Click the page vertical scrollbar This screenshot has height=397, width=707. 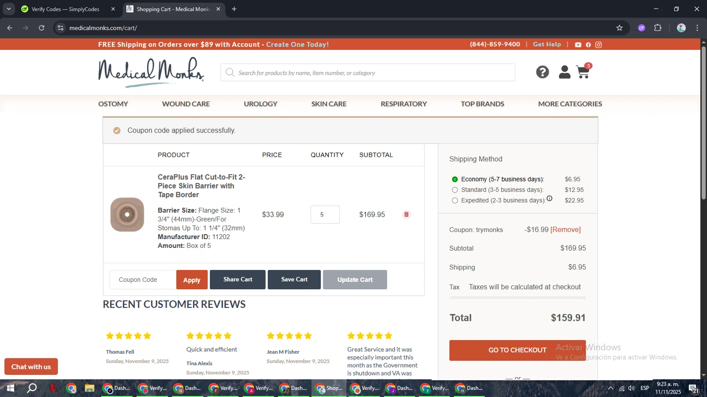click(703, 122)
